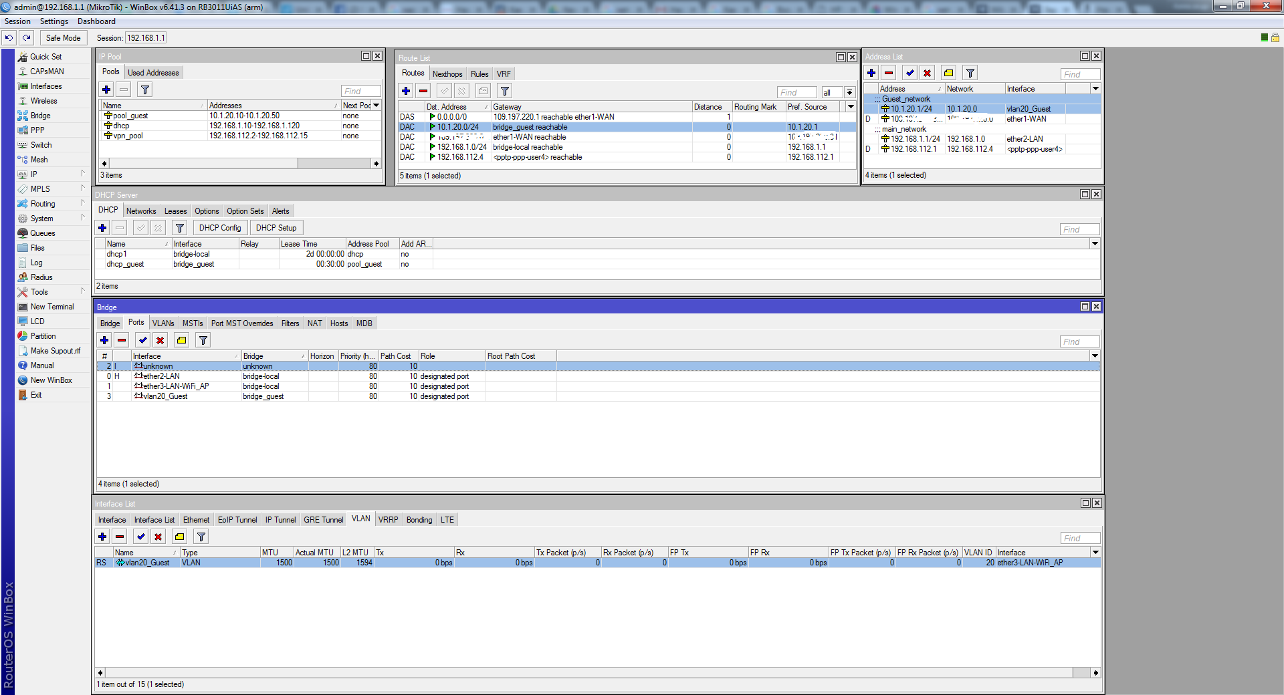Open column dropdown in Bridge Ports table header
This screenshot has width=1284, height=695.
click(1095, 356)
